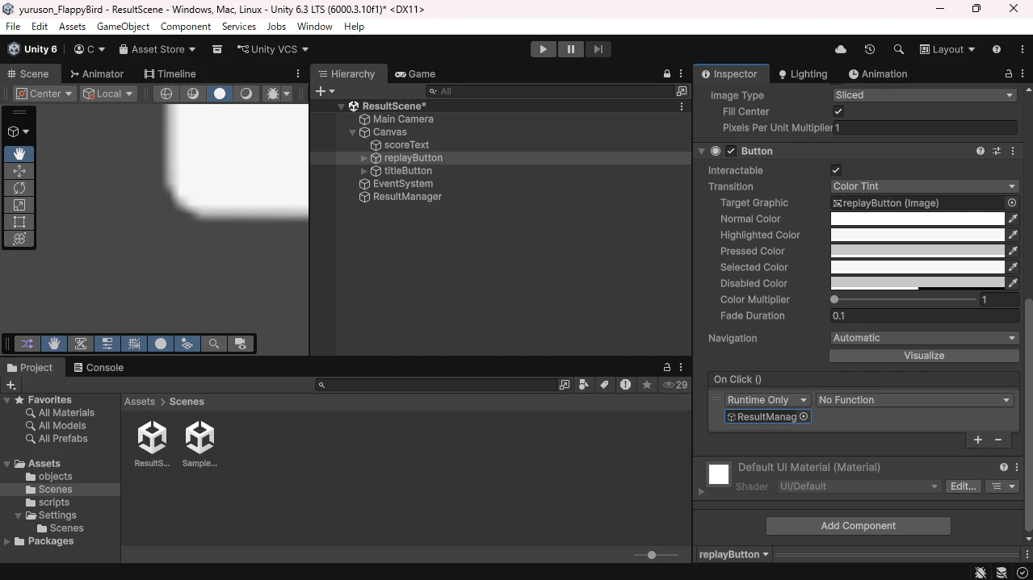Open the Window menu
This screenshot has height=580, width=1033.
pyautogui.click(x=314, y=27)
